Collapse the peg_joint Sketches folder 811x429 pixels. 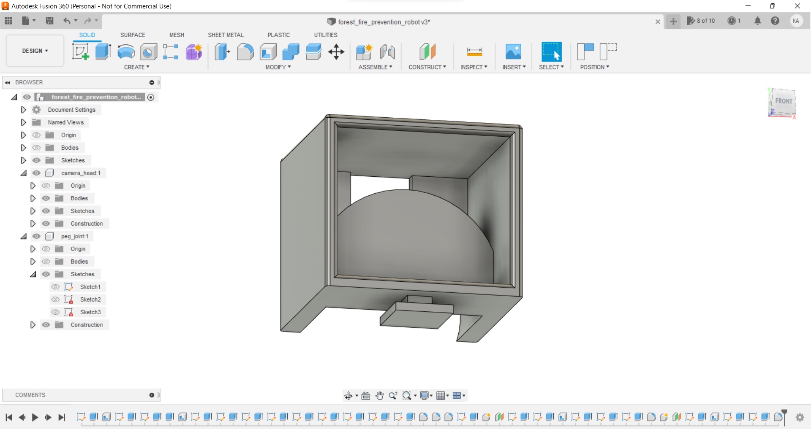[x=33, y=274]
